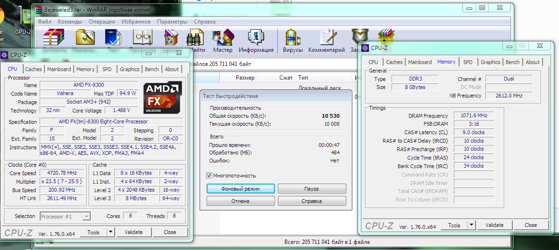Screen dimensions: 559x250
Task: Click the title icon of CPU-Z memory window
Action: pyautogui.click(x=365, y=48)
